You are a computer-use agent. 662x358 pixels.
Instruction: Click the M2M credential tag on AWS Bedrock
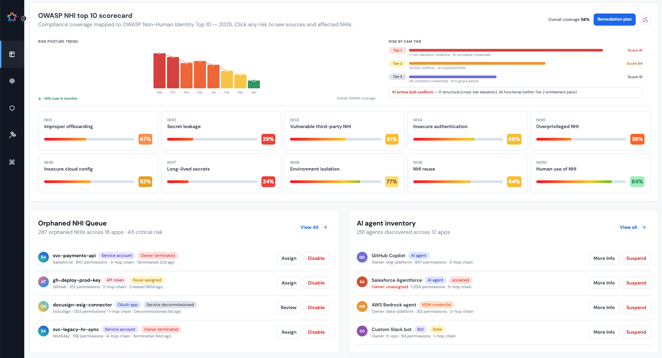click(x=436, y=305)
